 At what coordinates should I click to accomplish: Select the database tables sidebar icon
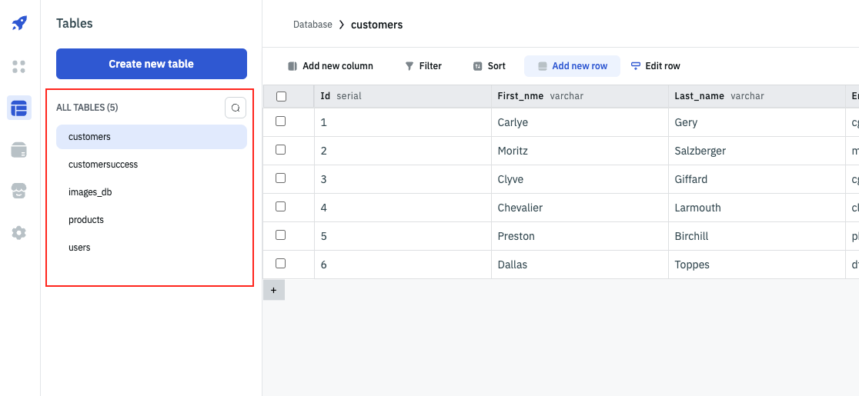coord(19,108)
